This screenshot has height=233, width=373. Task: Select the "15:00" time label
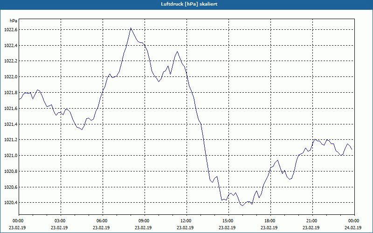click(228, 221)
